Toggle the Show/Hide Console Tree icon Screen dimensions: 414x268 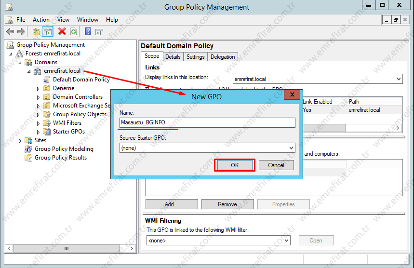[x=48, y=32]
